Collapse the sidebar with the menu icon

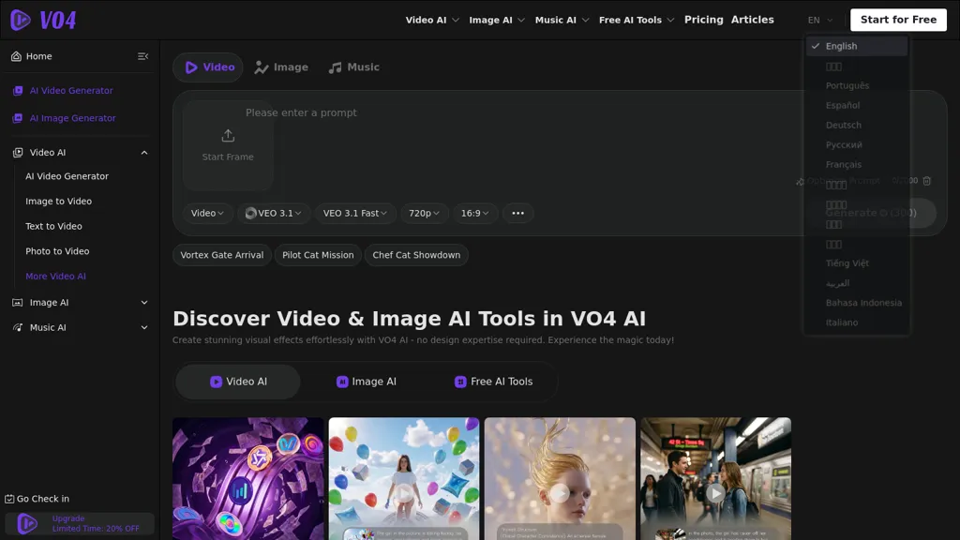pyautogui.click(x=142, y=56)
